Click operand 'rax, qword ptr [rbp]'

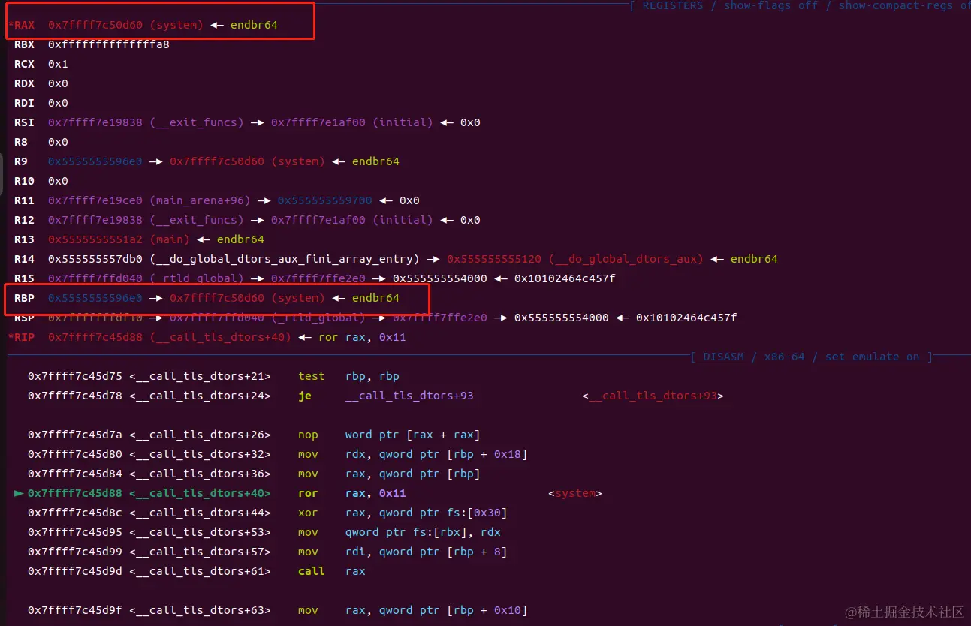tap(413, 474)
